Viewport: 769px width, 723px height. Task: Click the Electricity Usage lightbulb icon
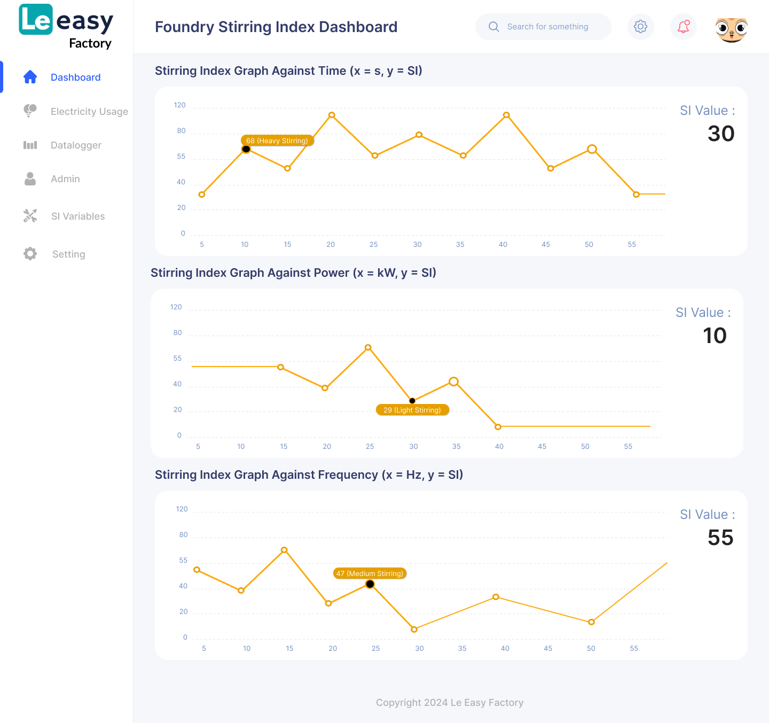pyautogui.click(x=30, y=111)
